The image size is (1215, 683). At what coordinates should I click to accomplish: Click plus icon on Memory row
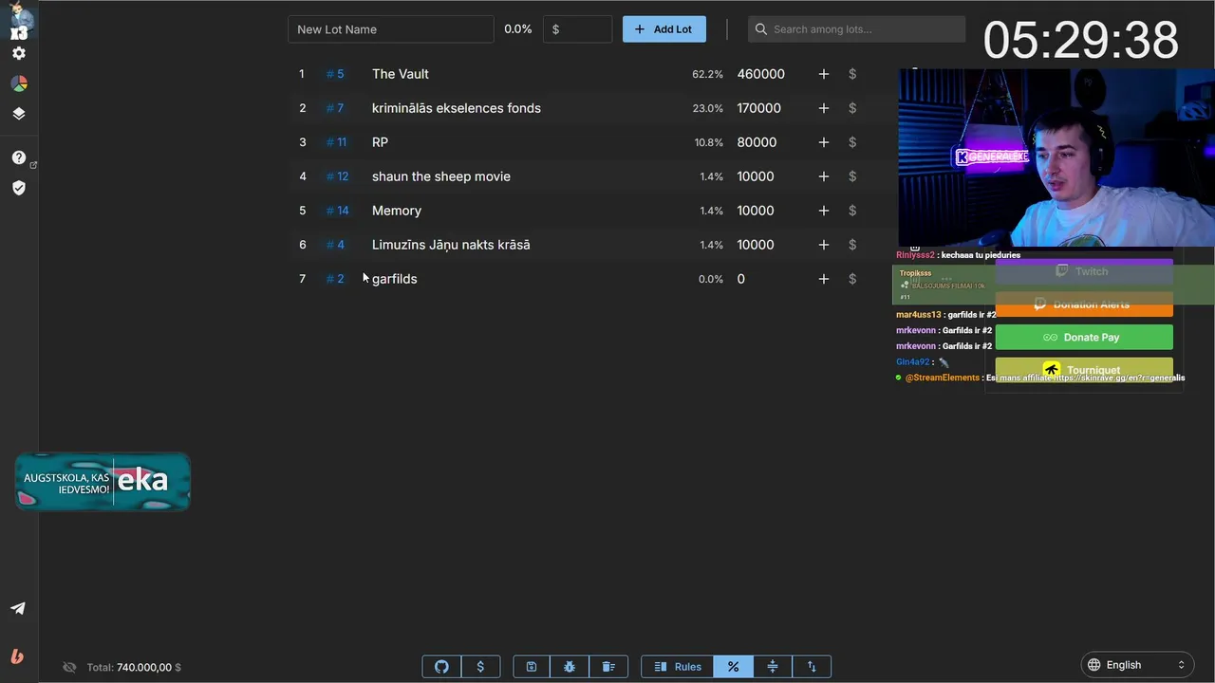824,211
